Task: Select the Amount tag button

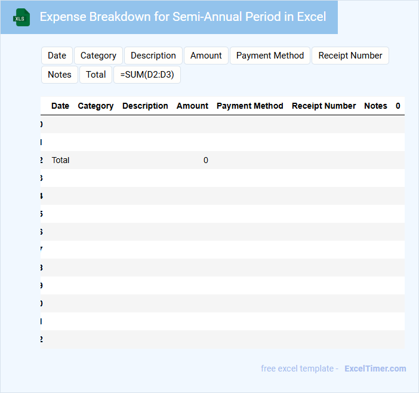Action: point(206,56)
